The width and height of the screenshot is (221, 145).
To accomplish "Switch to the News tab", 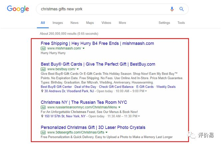I will coord(75,23).
